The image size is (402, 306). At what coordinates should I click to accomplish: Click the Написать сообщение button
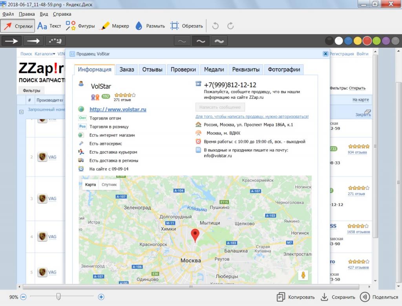[220, 107]
